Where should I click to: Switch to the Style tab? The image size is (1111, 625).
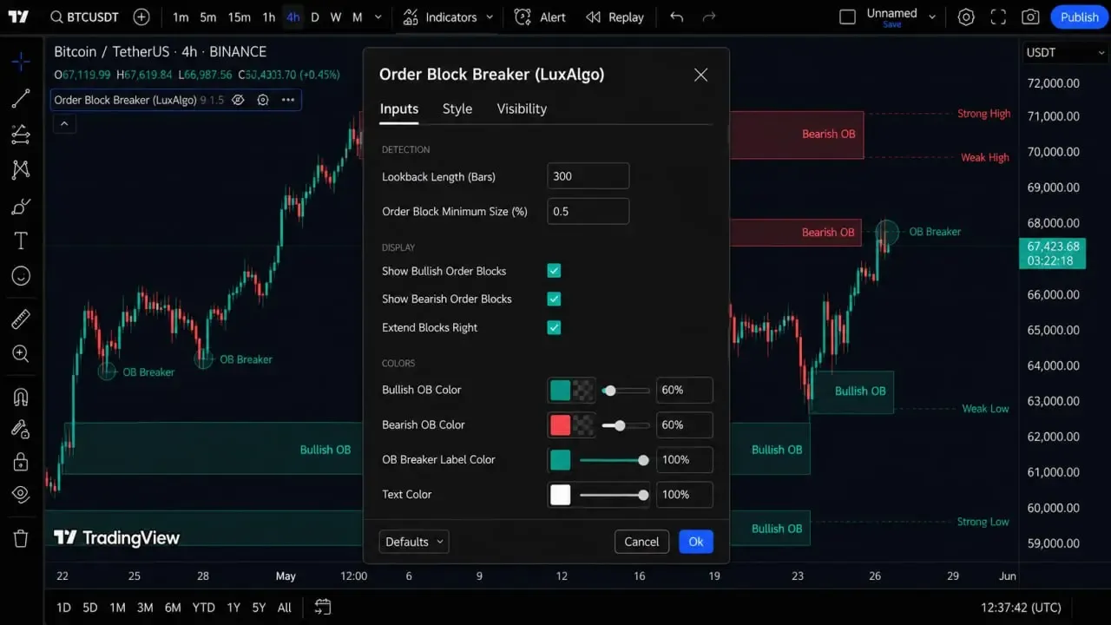[457, 109]
